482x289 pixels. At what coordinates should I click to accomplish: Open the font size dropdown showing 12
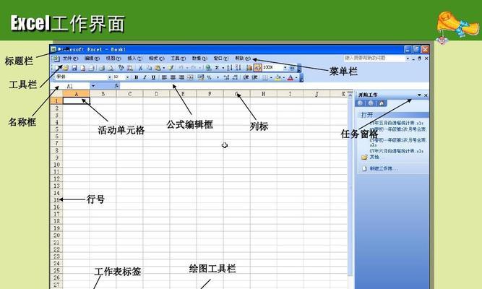(x=128, y=77)
